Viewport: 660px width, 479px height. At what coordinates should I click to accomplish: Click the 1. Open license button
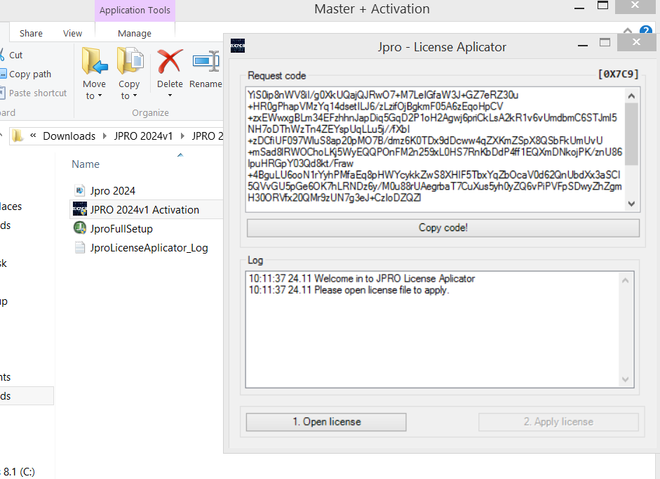326,421
